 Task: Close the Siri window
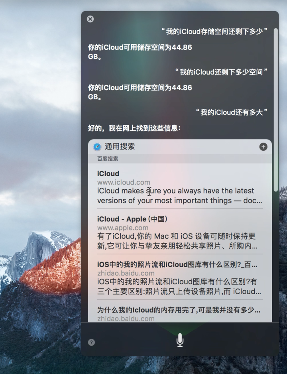(x=90, y=19)
